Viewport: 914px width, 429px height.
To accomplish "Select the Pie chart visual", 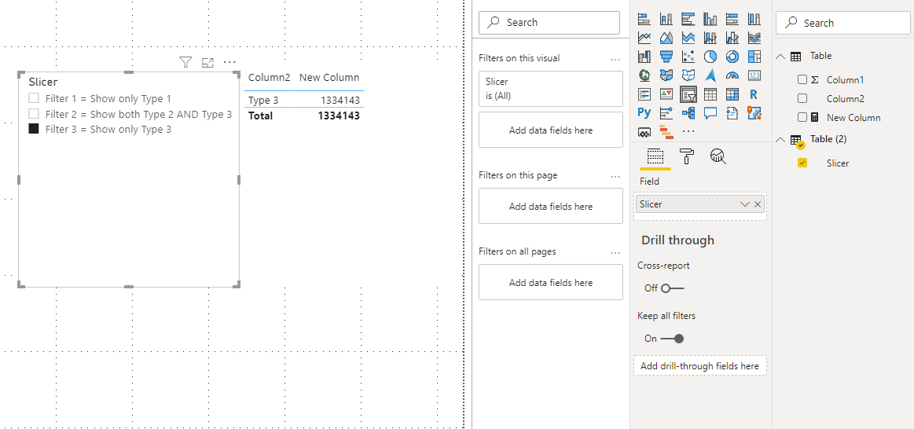I will (x=710, y=57).
